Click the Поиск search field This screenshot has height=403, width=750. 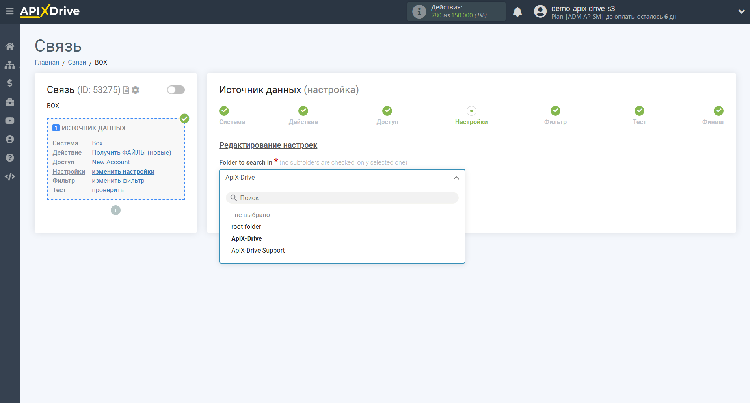(x=342, y=198)
